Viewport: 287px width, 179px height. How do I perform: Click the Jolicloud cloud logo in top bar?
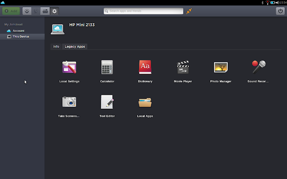[x=3, y=3]
